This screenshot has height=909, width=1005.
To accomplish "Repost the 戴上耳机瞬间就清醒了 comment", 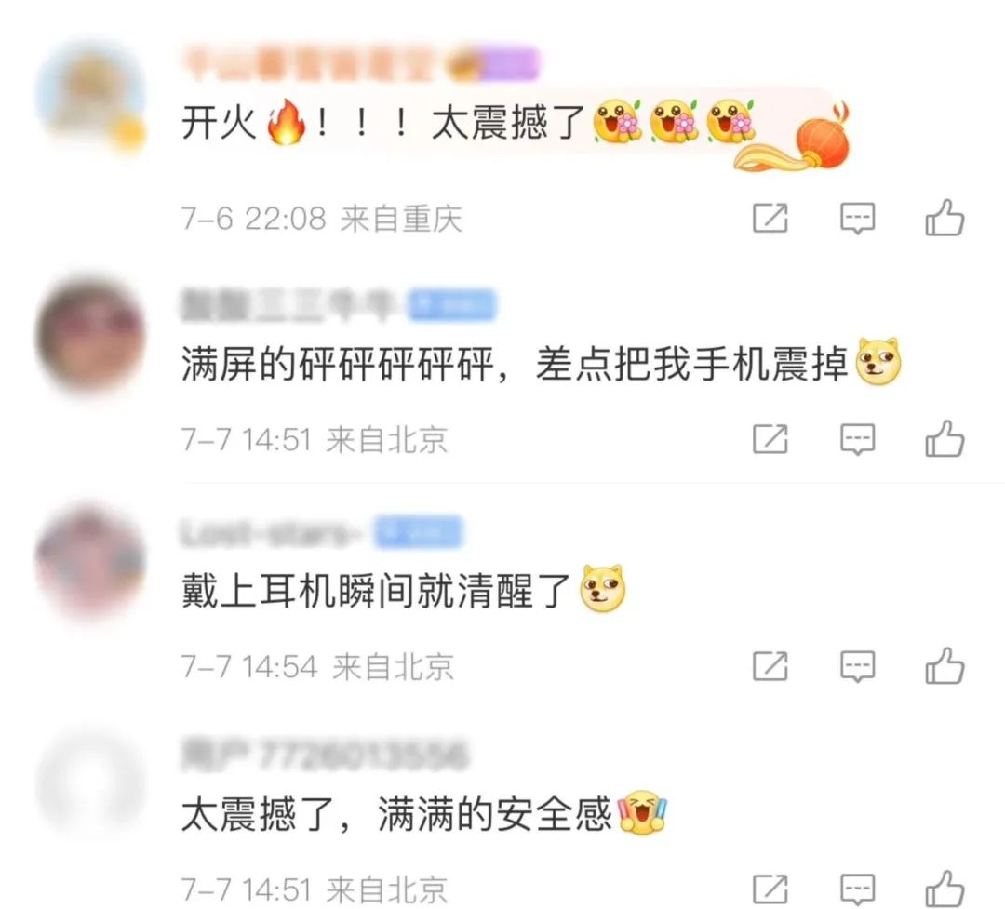I will (x=770, y=667).
